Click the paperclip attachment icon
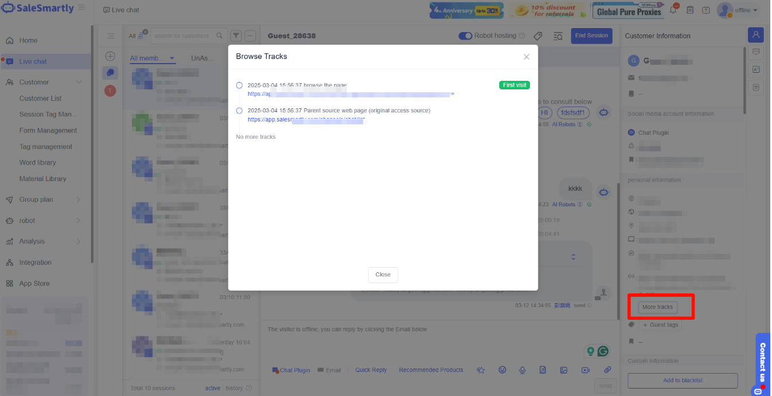The height and width of the screenshot is (396, 772). click(x=607, y=370)
